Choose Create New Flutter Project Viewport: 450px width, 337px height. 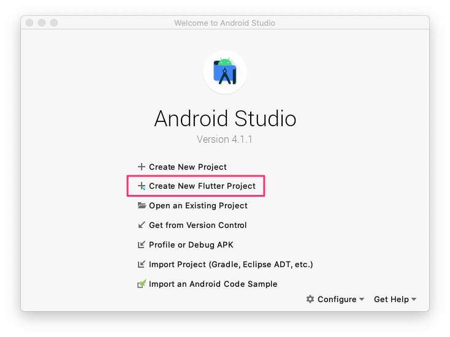click(x=202, y=186)
